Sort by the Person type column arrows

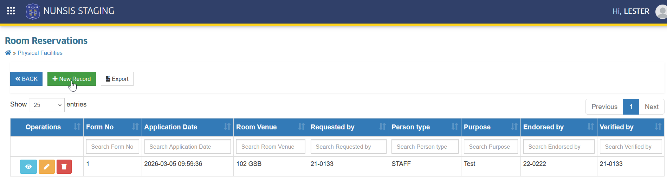click(455, 127)
